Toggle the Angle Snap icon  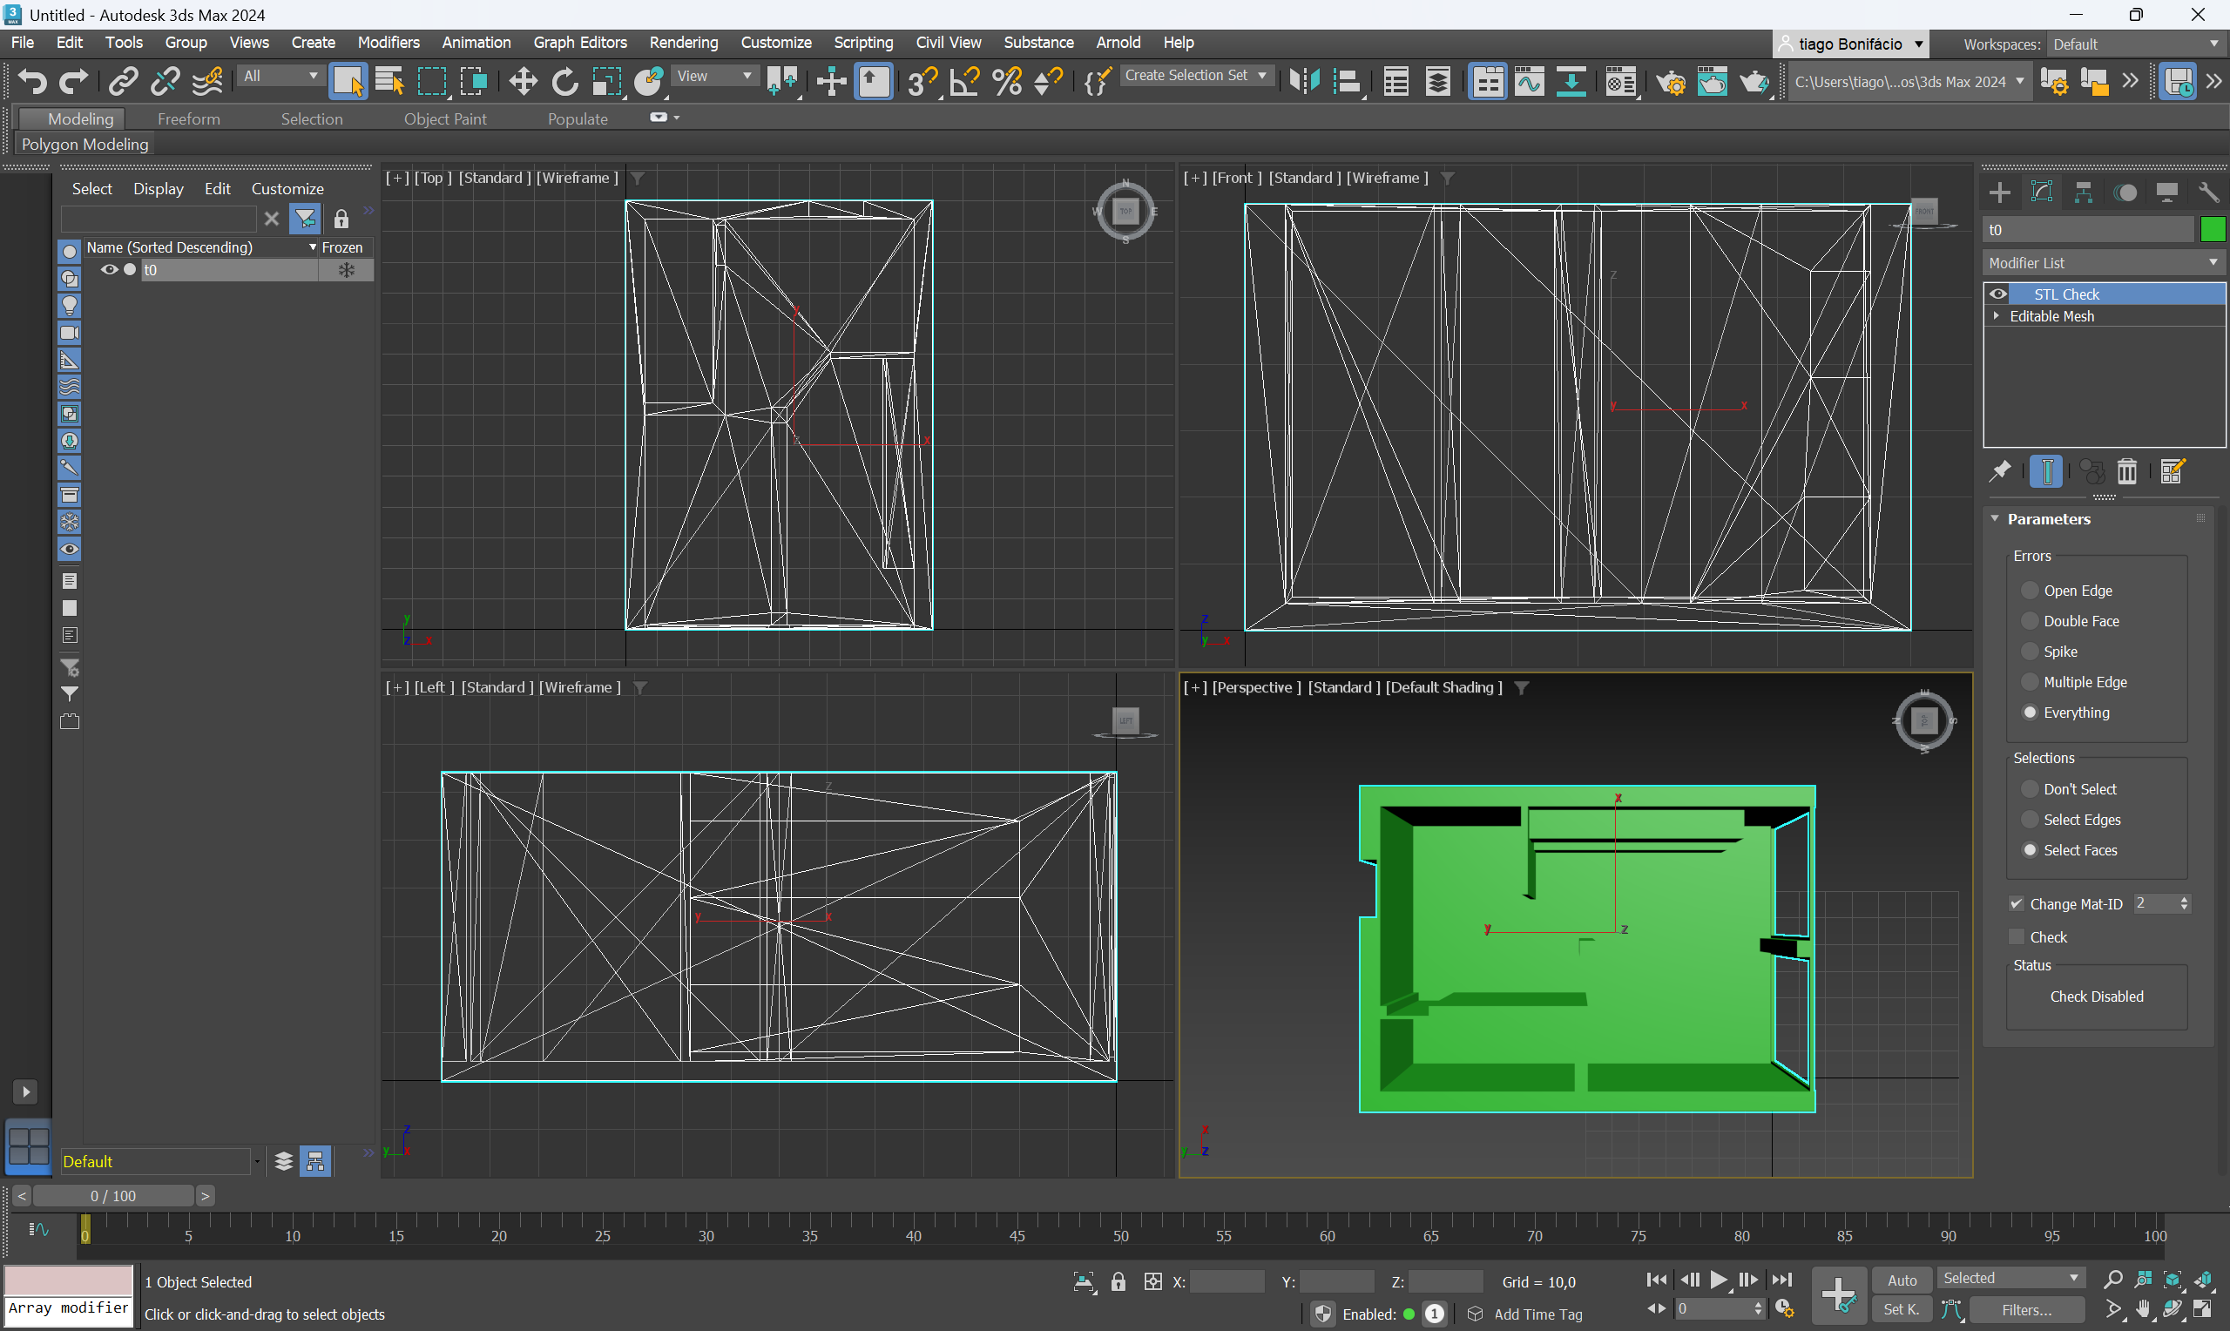coord(964,82)
